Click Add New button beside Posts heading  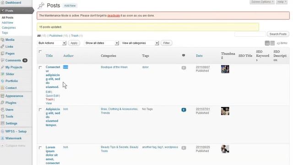70,5
